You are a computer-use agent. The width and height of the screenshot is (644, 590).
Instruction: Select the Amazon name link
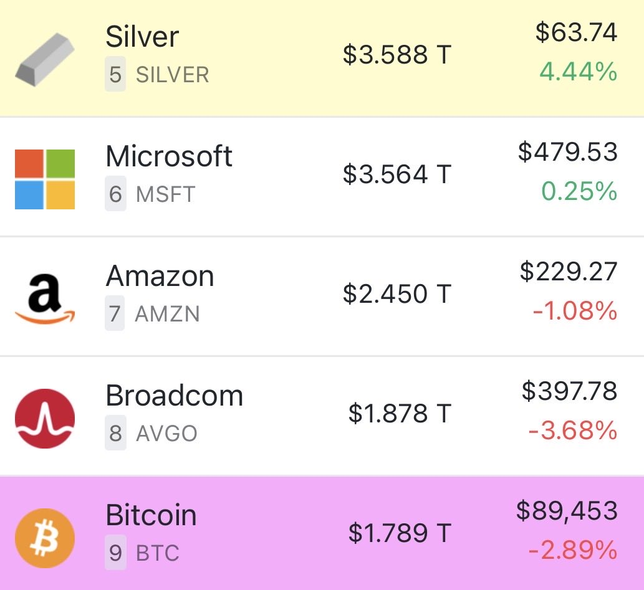pyautogui.click(x=160, y=276)
